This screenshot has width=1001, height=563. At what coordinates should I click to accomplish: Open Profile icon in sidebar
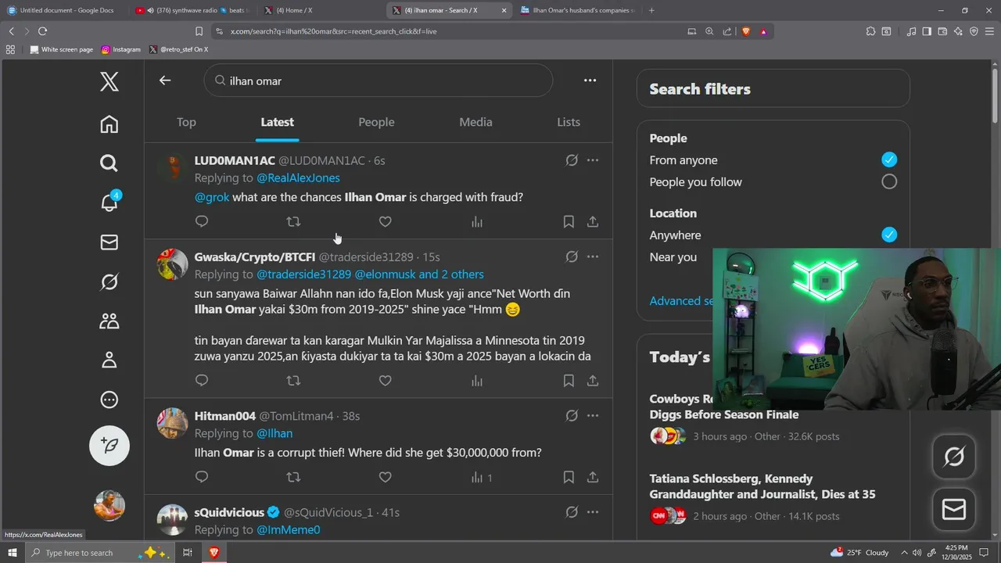109,360
